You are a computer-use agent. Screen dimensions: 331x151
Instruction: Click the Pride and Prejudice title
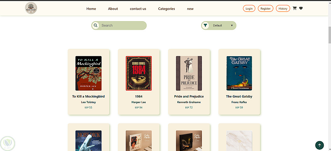[189, 96]
